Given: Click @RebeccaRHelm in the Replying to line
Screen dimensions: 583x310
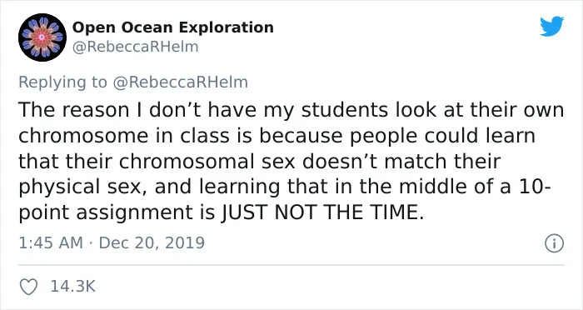Looking at the screenshot, I should [180, 82].
